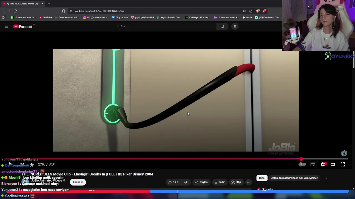Like the video (17 B)
The width and height of the screenshot is (355, 199).
173,182
